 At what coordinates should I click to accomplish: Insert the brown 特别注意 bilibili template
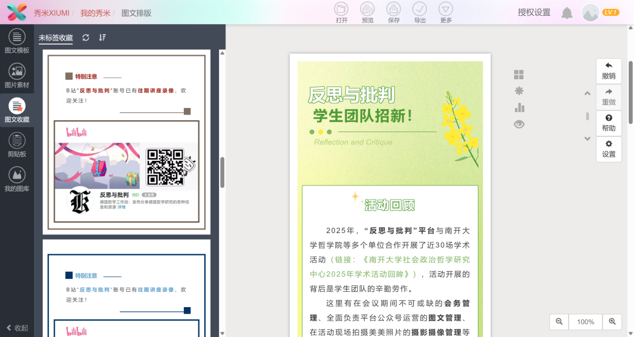click(x=127, y=142)
